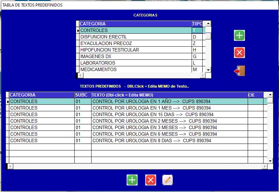Click TIPO cell M
Viewport: 279px width, 192px height.
pyautogui.click(x=197, y=69)
